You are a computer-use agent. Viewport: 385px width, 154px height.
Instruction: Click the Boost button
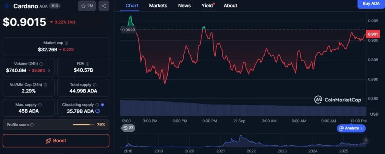point(56,140)
